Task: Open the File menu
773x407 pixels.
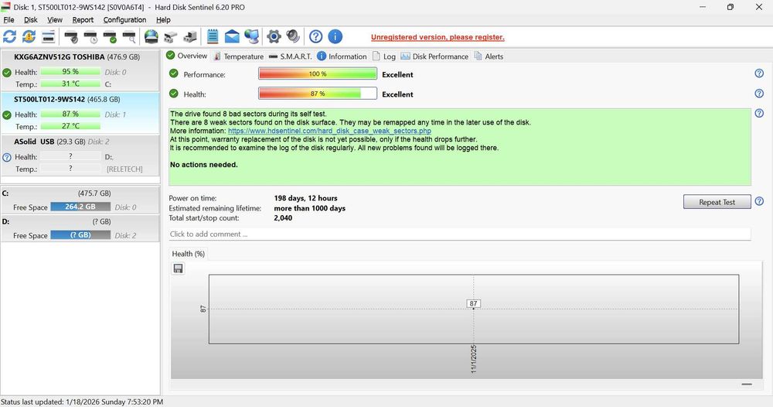Action: coord(9,20)
